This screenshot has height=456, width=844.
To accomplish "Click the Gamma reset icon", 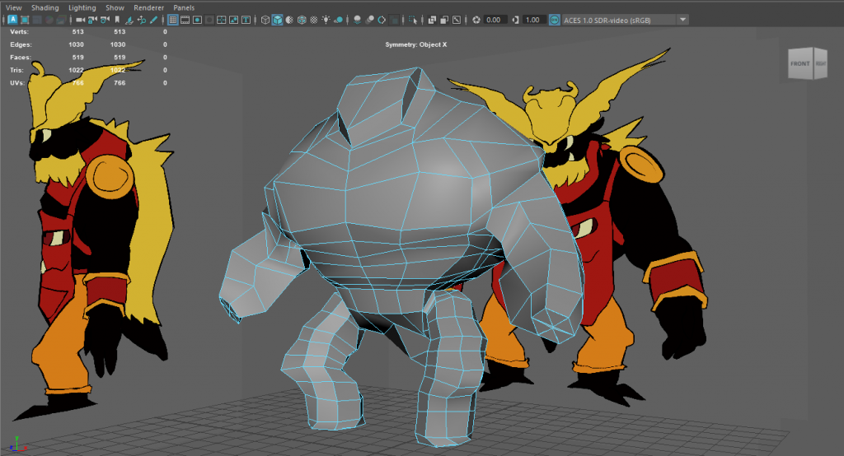I will coord(515,20).
